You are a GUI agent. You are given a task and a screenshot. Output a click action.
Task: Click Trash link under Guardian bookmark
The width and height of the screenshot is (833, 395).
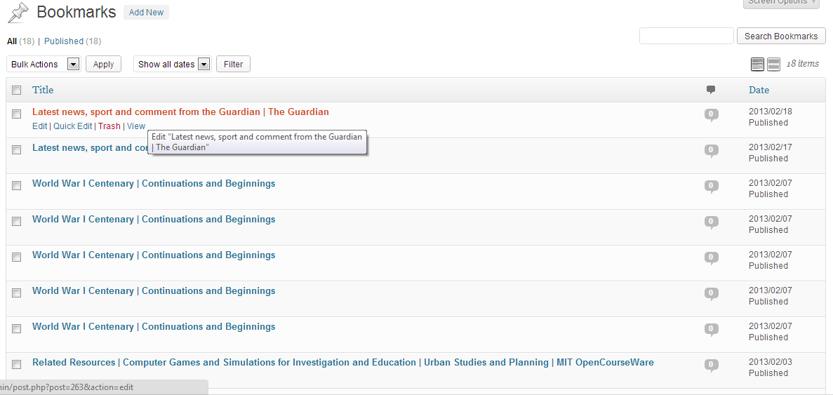tap(109, 126)
